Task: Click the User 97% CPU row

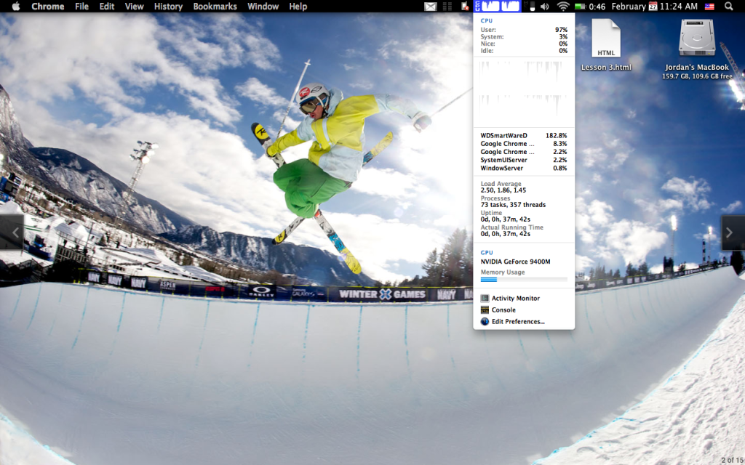Action: coord(524,29)
